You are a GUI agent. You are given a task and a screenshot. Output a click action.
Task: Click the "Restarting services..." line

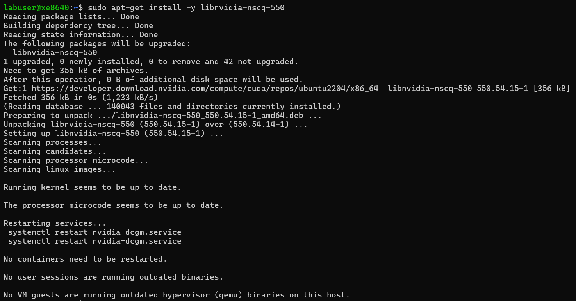click(55, 223)
